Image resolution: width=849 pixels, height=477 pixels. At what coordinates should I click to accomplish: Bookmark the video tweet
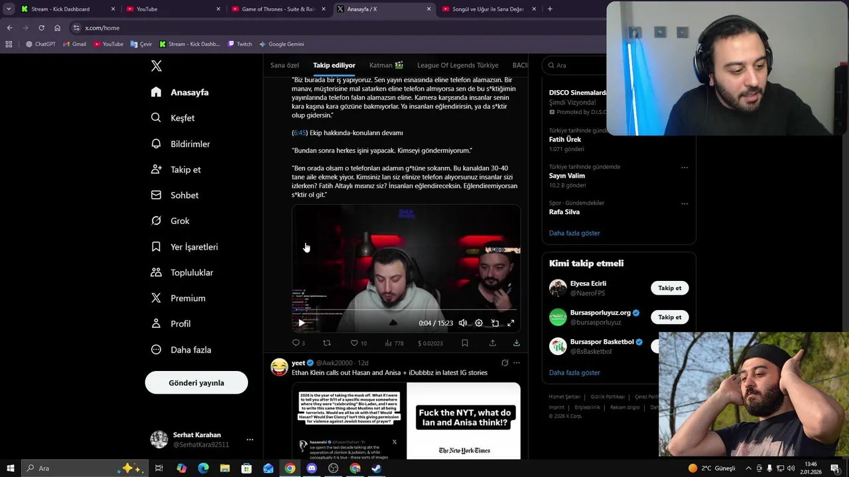[x=464, y=343]
